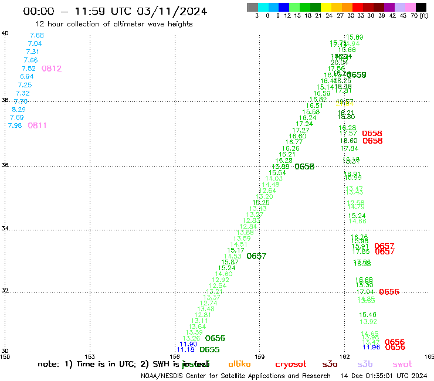This screenshot has width=434, height=381.
Task: Click the wave height value '14.66'
Action: 357,221
